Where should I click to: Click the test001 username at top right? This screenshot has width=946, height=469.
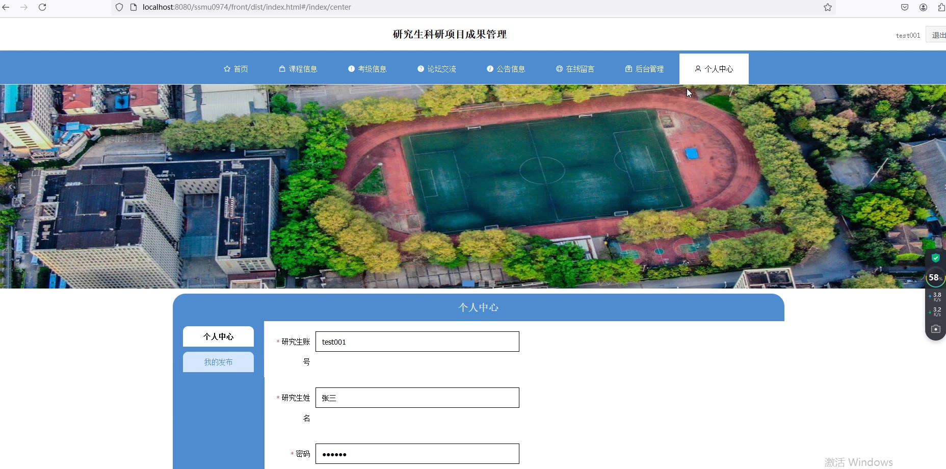point(908,35)
